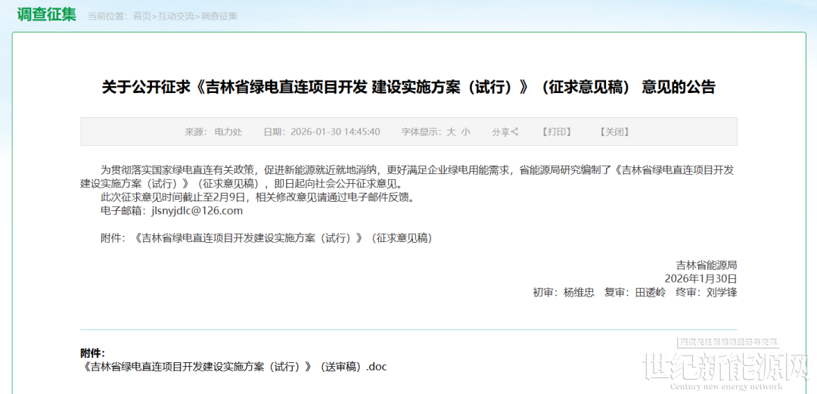Go to 首页 in the breadcrumb
Screen dimensions: 817x394
141,16
